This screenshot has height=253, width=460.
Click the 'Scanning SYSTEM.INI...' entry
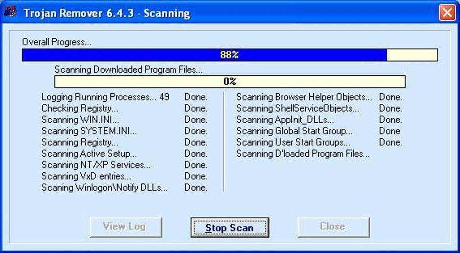tap(89, 131)
